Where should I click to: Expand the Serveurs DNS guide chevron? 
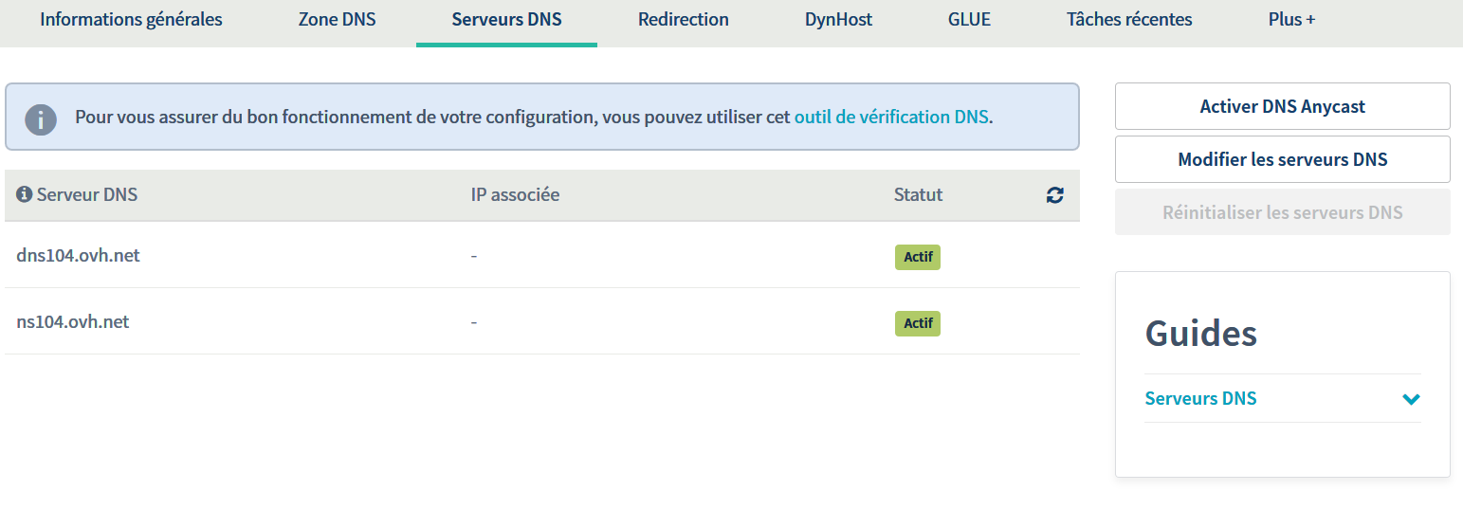1411,399
